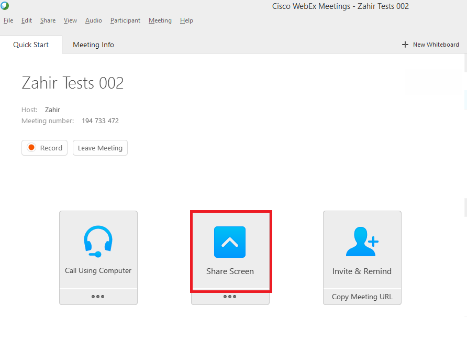
Task: Open the View menu
Action: (x=70, y=20)
